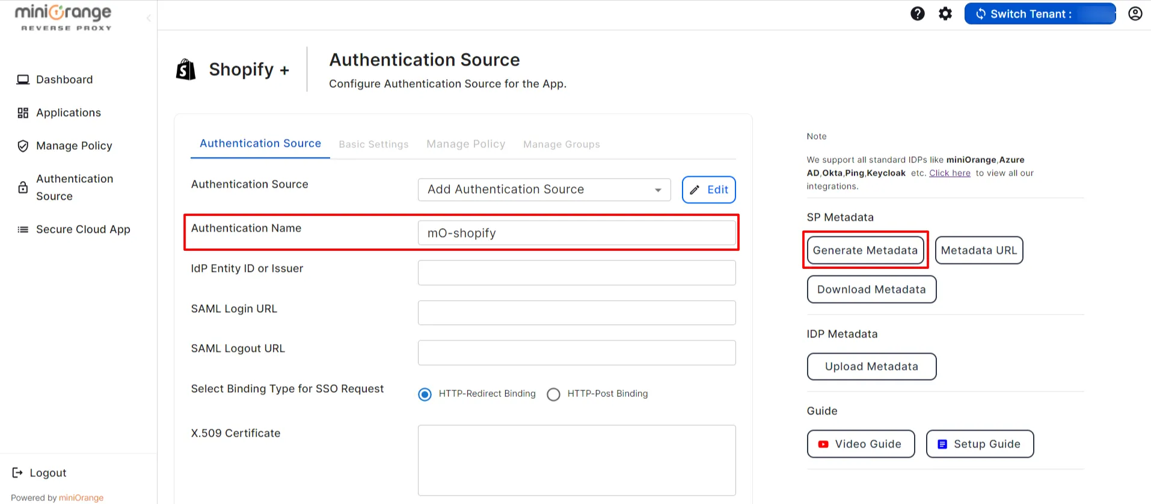Log out using the Logout text
Viewport: 1151px width, 504px height.
click(48, 473)
